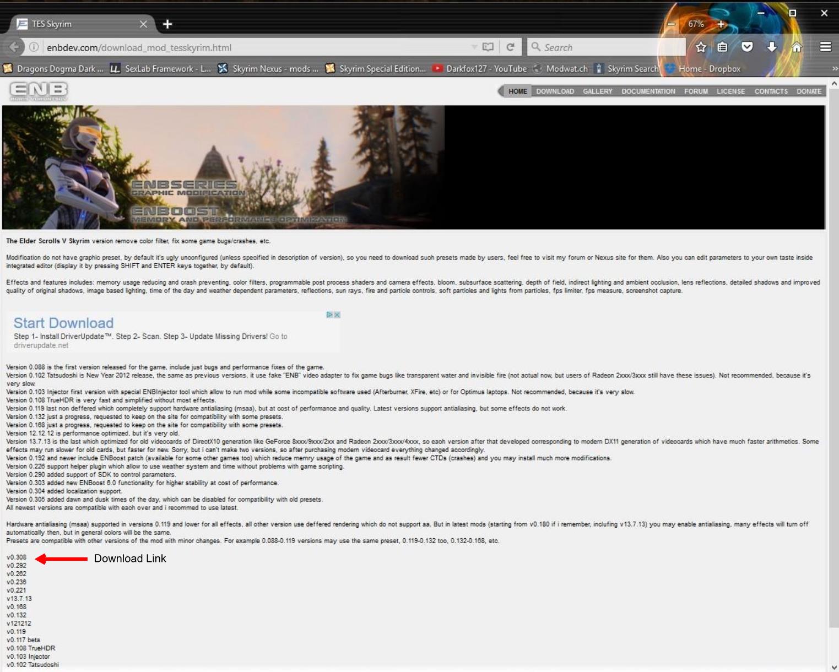
Task: Click the page scrollbar up arrow
Action: click(834, 83)
